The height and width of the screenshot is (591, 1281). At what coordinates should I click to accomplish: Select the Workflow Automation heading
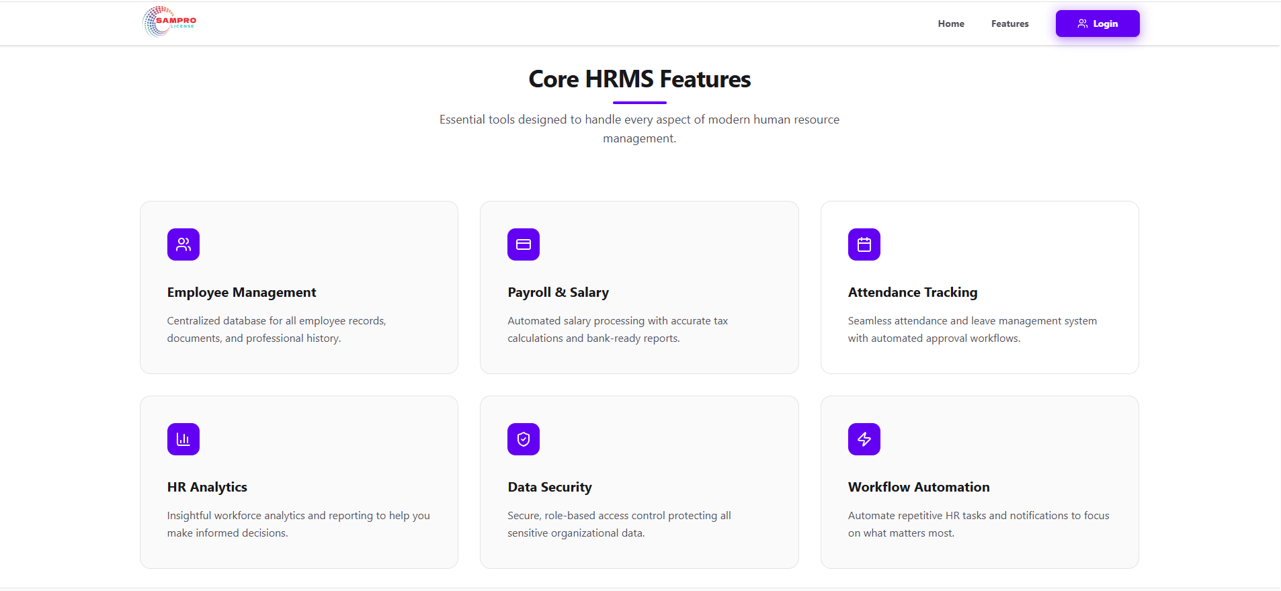click(x=919, y=487)
